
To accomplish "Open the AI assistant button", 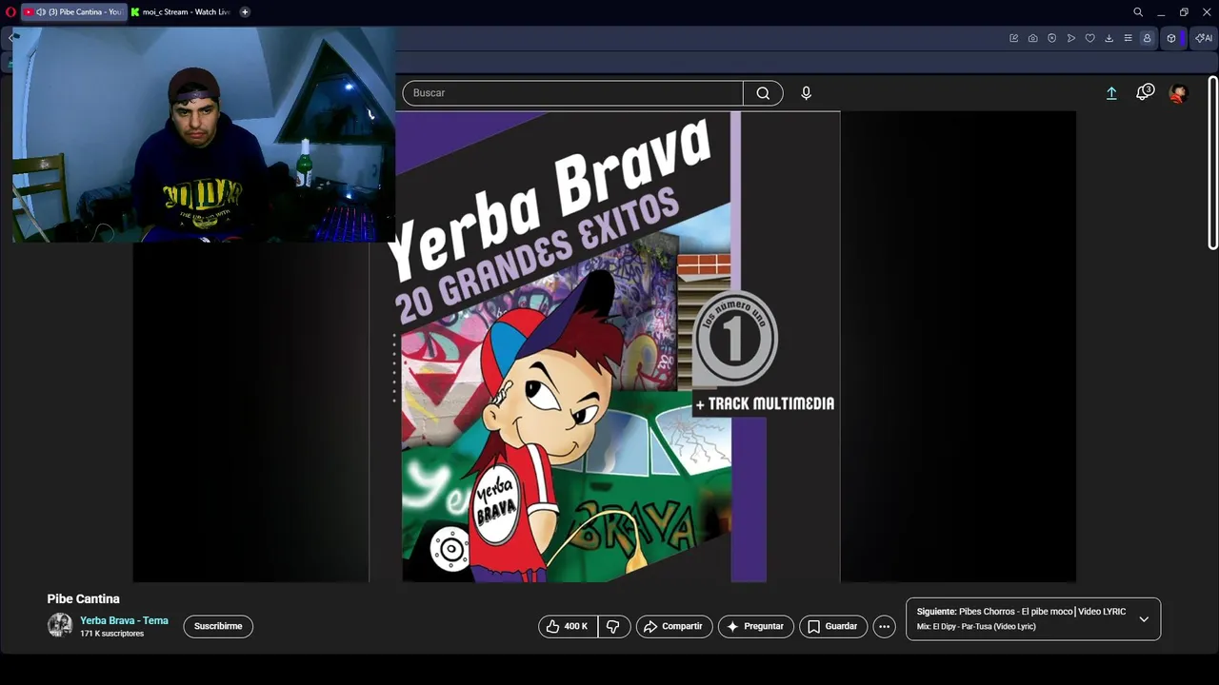I will click(x=1204, y=38).
